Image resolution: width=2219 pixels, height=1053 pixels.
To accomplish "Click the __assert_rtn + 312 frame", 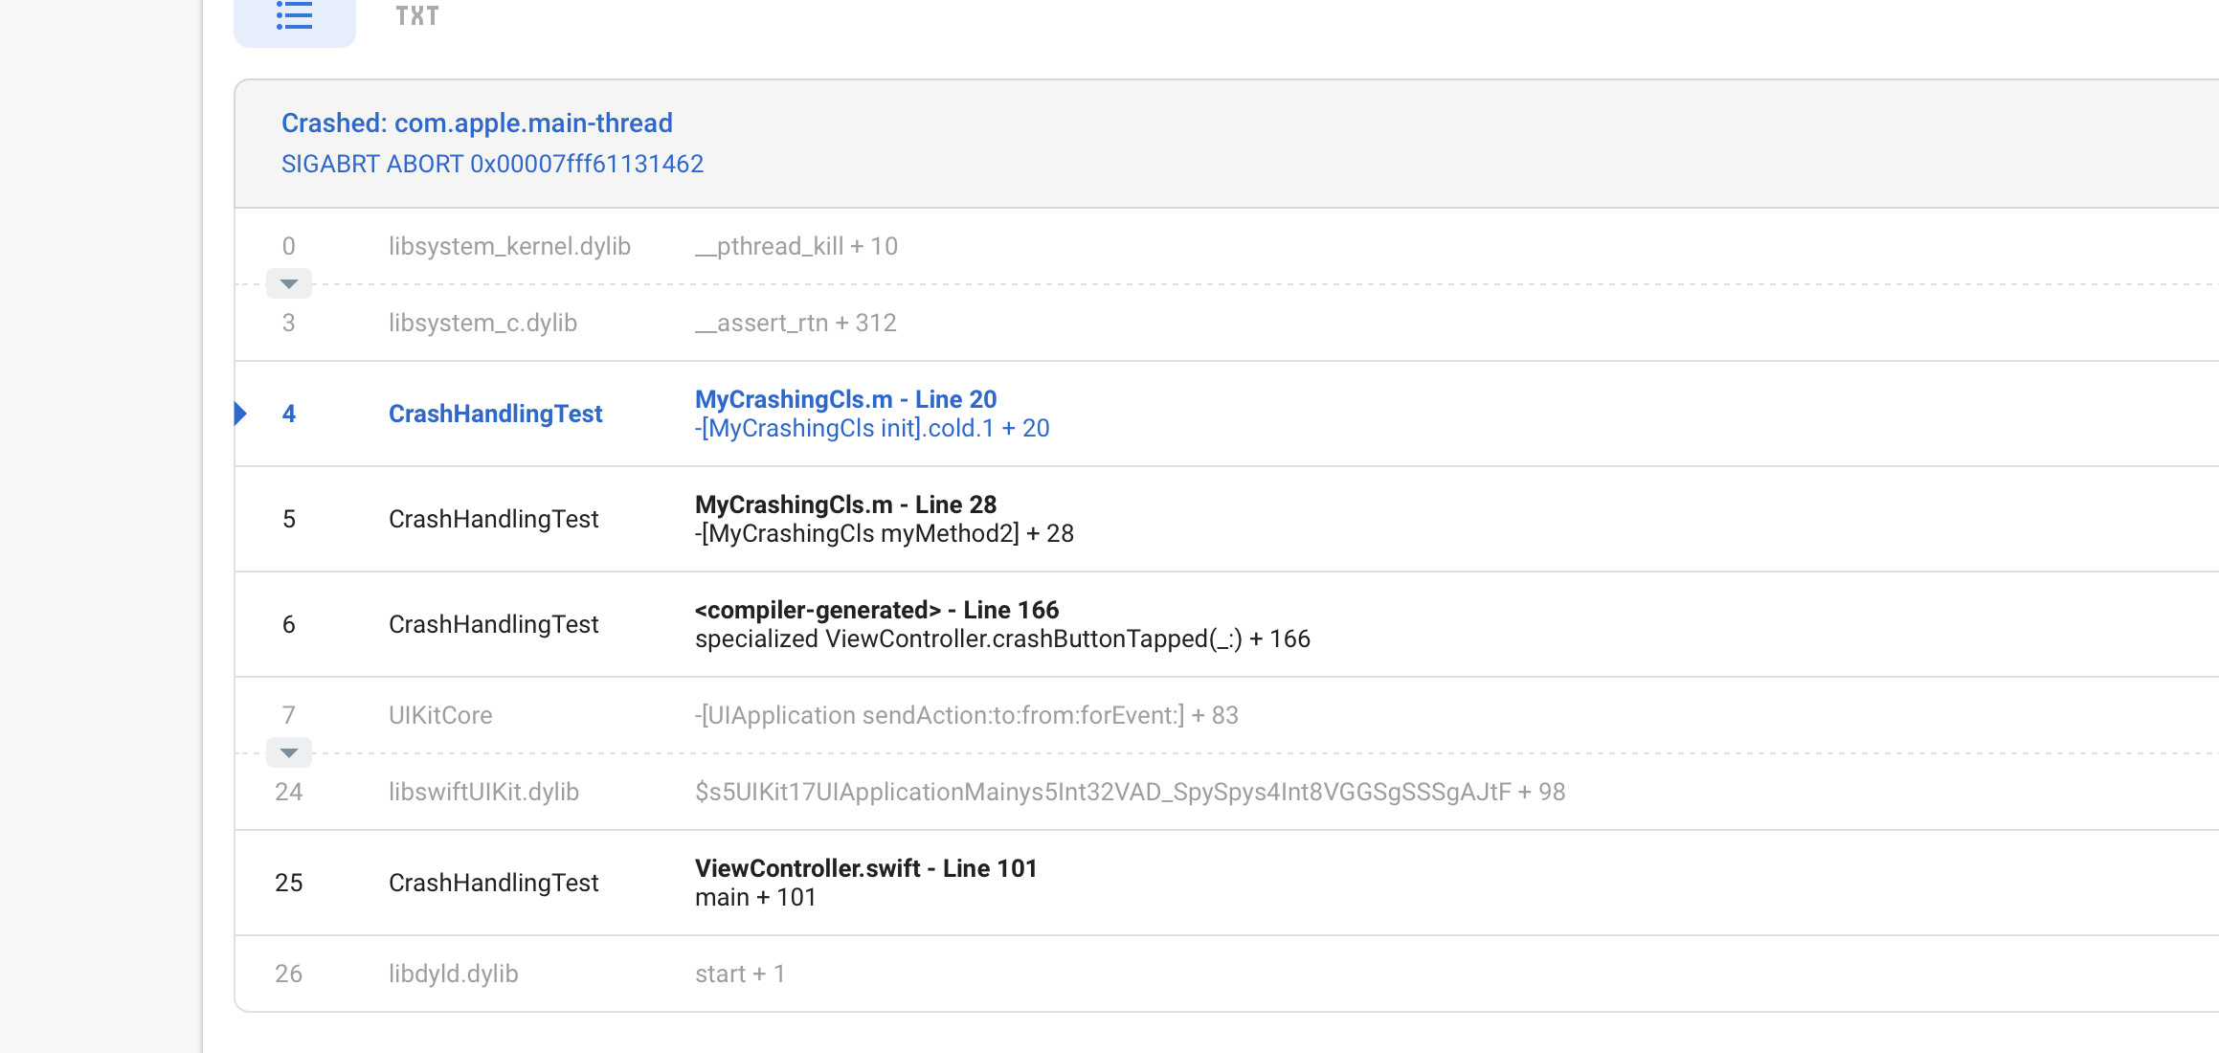I will tap(796, 323).
